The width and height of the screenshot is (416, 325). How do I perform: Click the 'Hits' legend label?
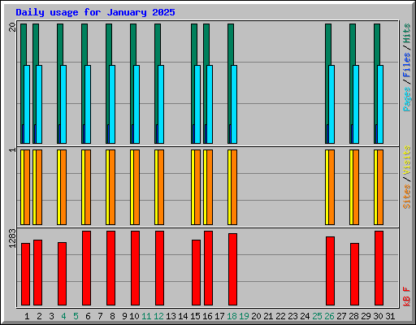pyautogui.click(x=407, y=33)
